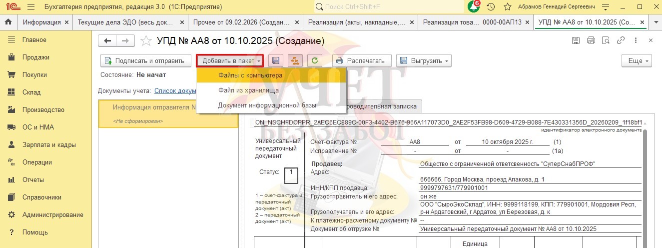662x248 pixels.
Task: Click Подписать и отправить button
Action: (x=146, y=60)
